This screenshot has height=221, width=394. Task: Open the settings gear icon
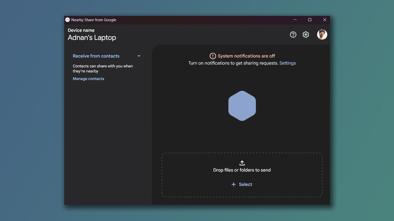click(306, 35)
